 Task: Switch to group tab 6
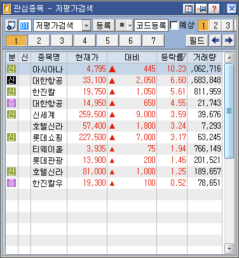coord(130,41)
